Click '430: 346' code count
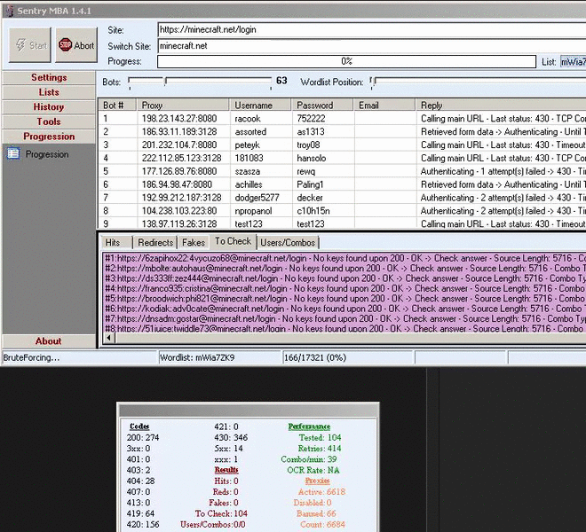 [x=231, y=437]
